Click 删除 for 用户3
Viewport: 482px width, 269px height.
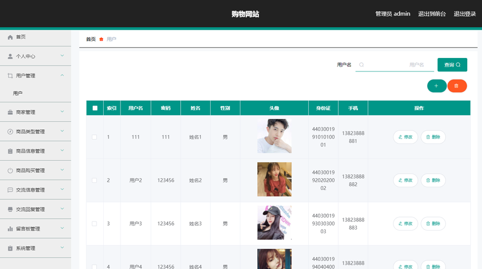433,224
